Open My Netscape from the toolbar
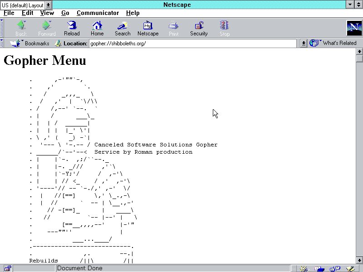This screenshot has height=272, width=363. click(148, 28)
